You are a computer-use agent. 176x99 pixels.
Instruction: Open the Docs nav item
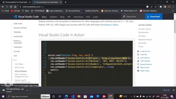pyautogui.click(x=44, y=17)
